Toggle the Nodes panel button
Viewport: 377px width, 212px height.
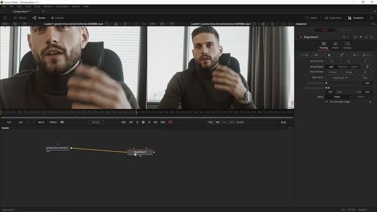pos(39,18)
